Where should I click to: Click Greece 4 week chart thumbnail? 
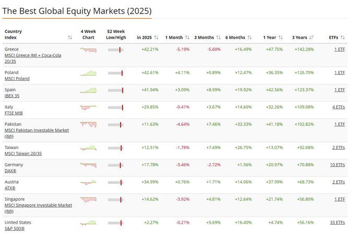(88, 50)
